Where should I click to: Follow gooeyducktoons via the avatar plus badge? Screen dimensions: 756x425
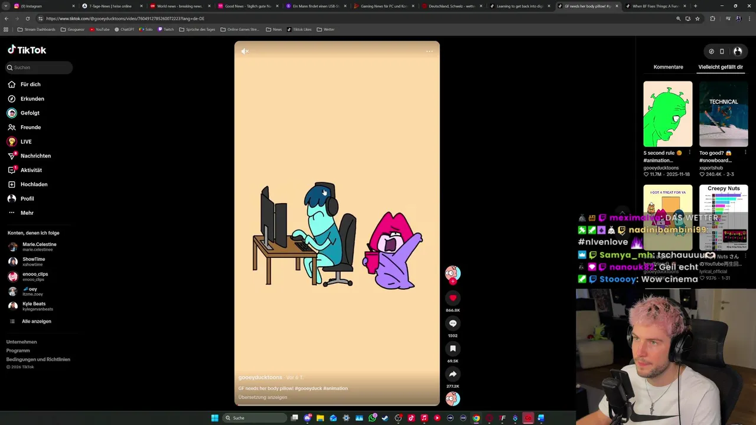coord(453,282)
